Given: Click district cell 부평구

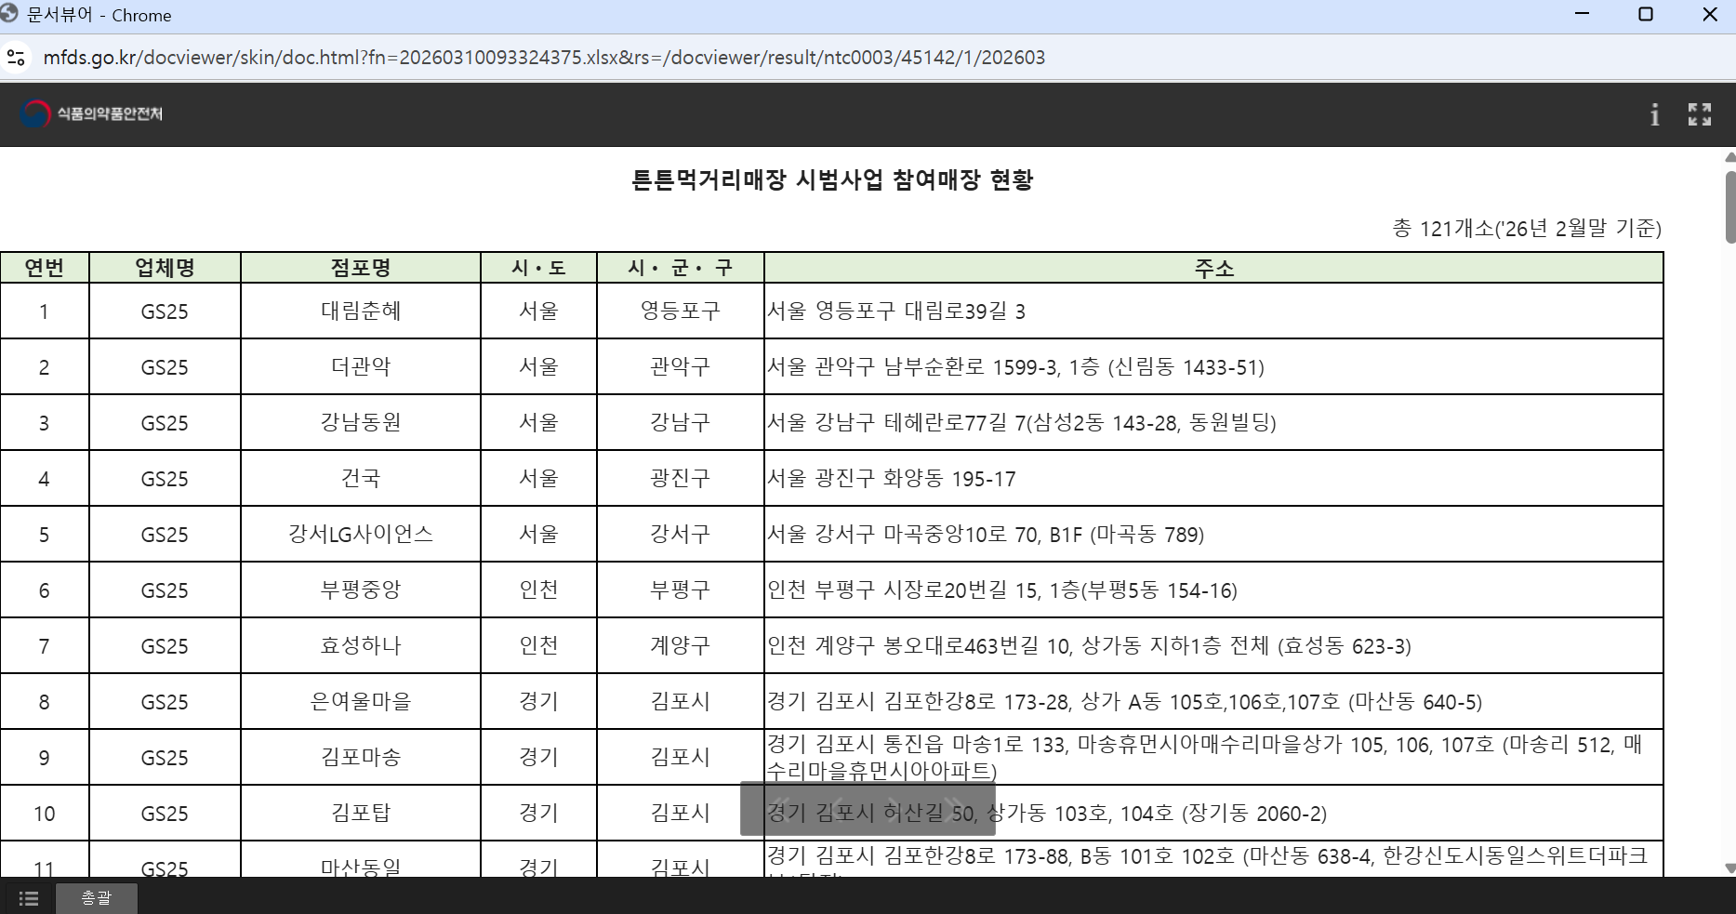Looking at the screenshot, I should [681, 589].
